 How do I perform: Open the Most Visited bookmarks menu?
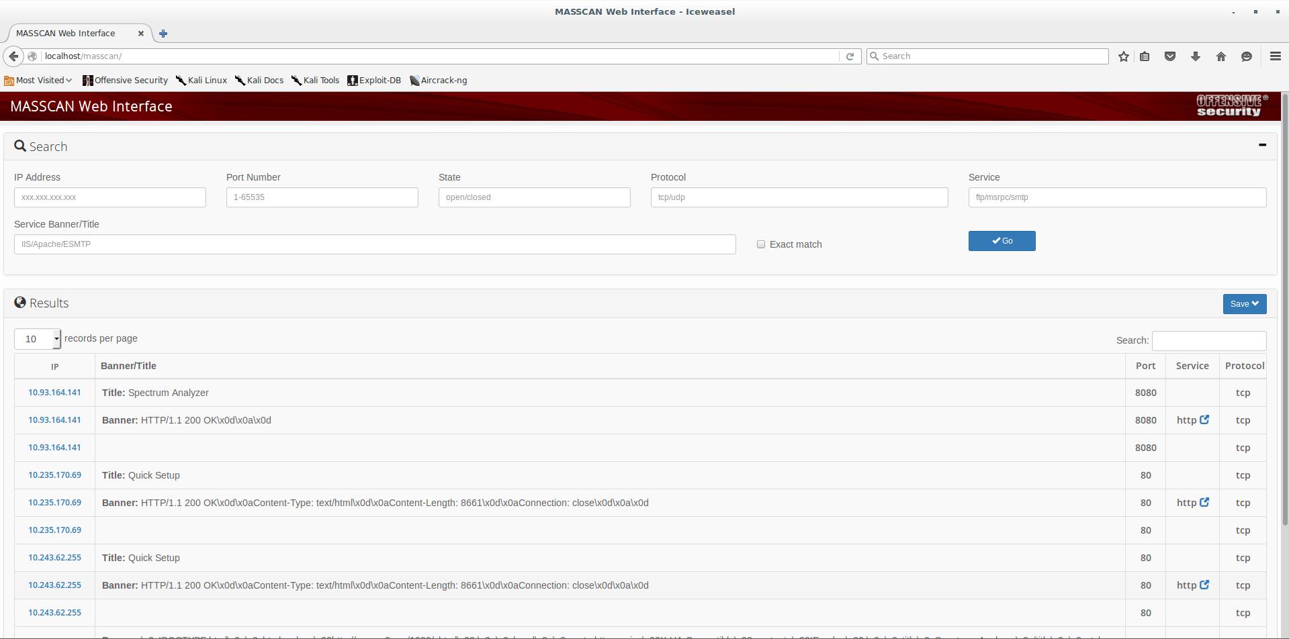click(38, 81)
